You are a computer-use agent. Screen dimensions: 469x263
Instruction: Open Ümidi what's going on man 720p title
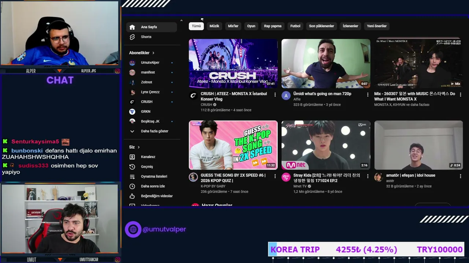(322, 94)
